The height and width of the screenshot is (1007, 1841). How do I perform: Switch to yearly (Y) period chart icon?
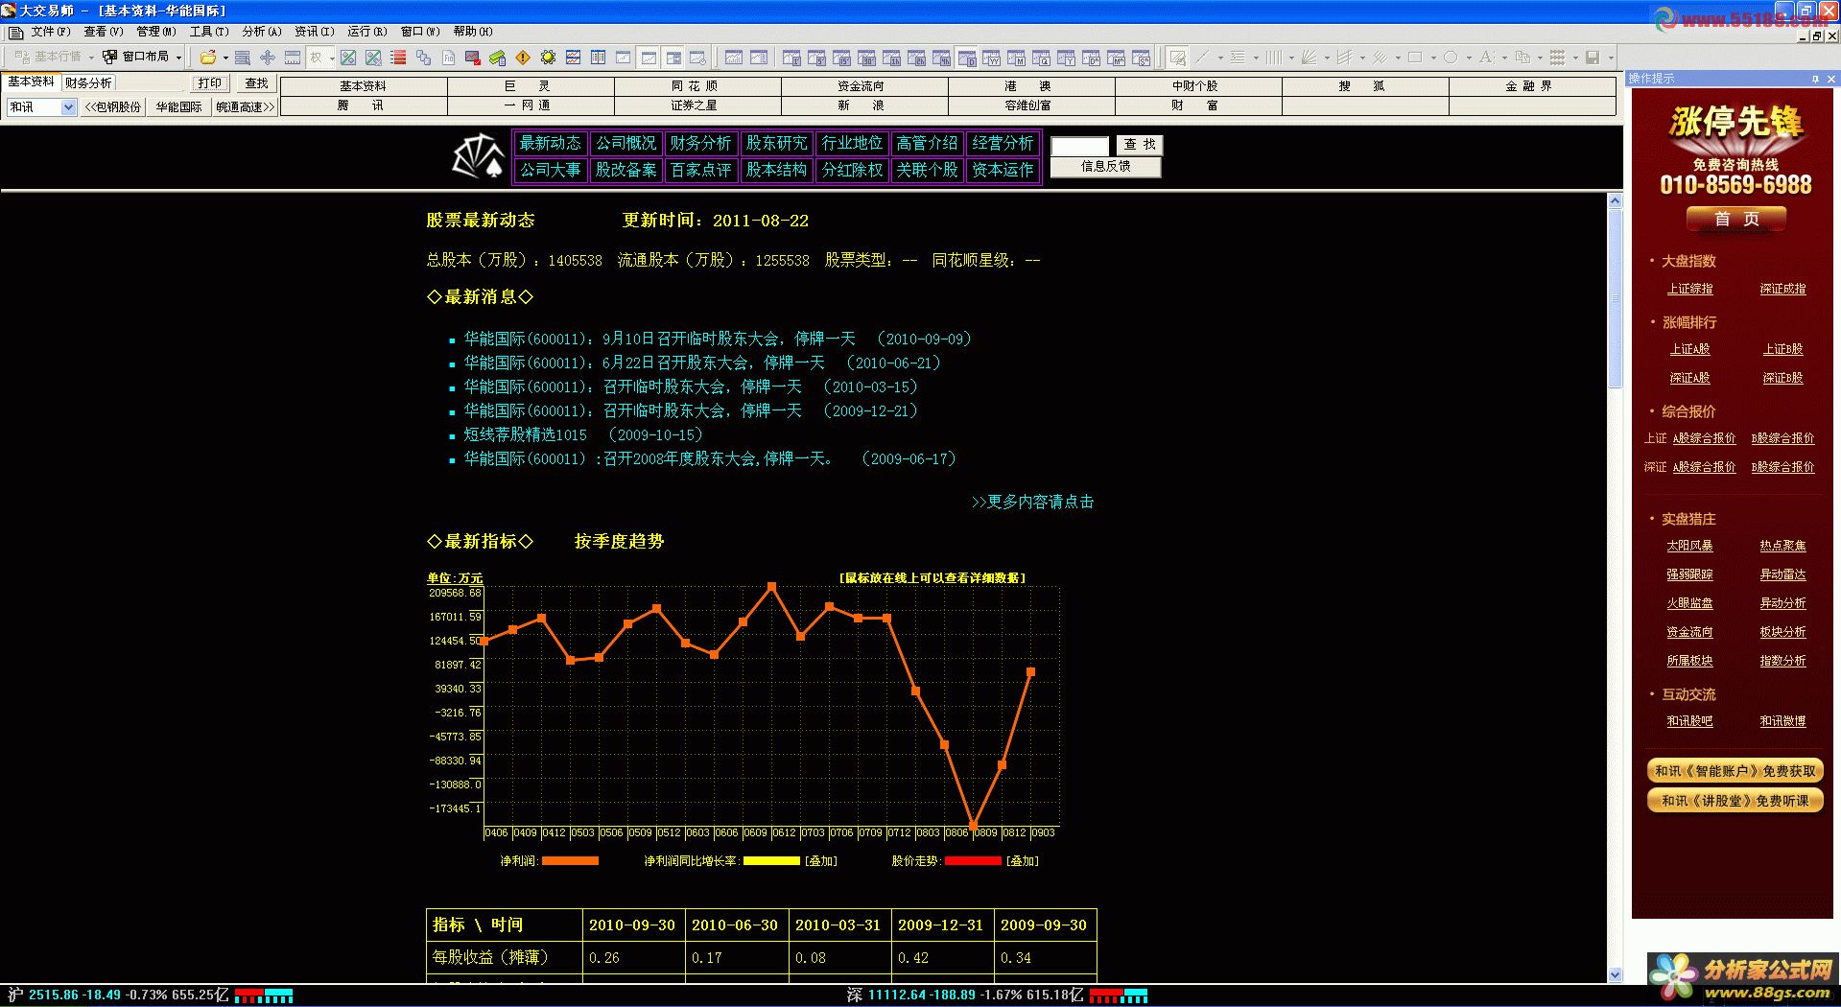[1066, 58]
